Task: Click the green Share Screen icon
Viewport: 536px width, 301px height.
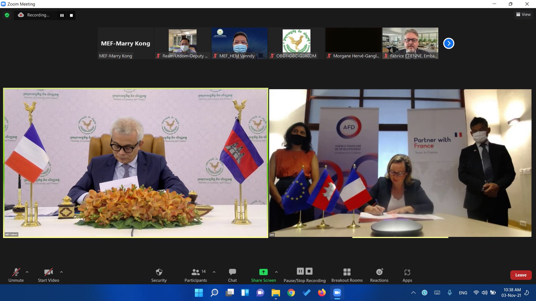Action: tap(263, 272)
